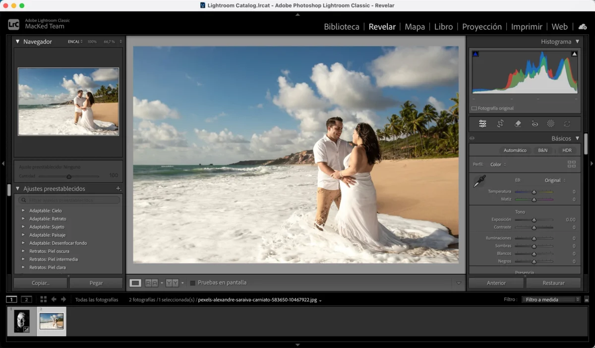Click the Copiar... button

[x=40, y=283]
